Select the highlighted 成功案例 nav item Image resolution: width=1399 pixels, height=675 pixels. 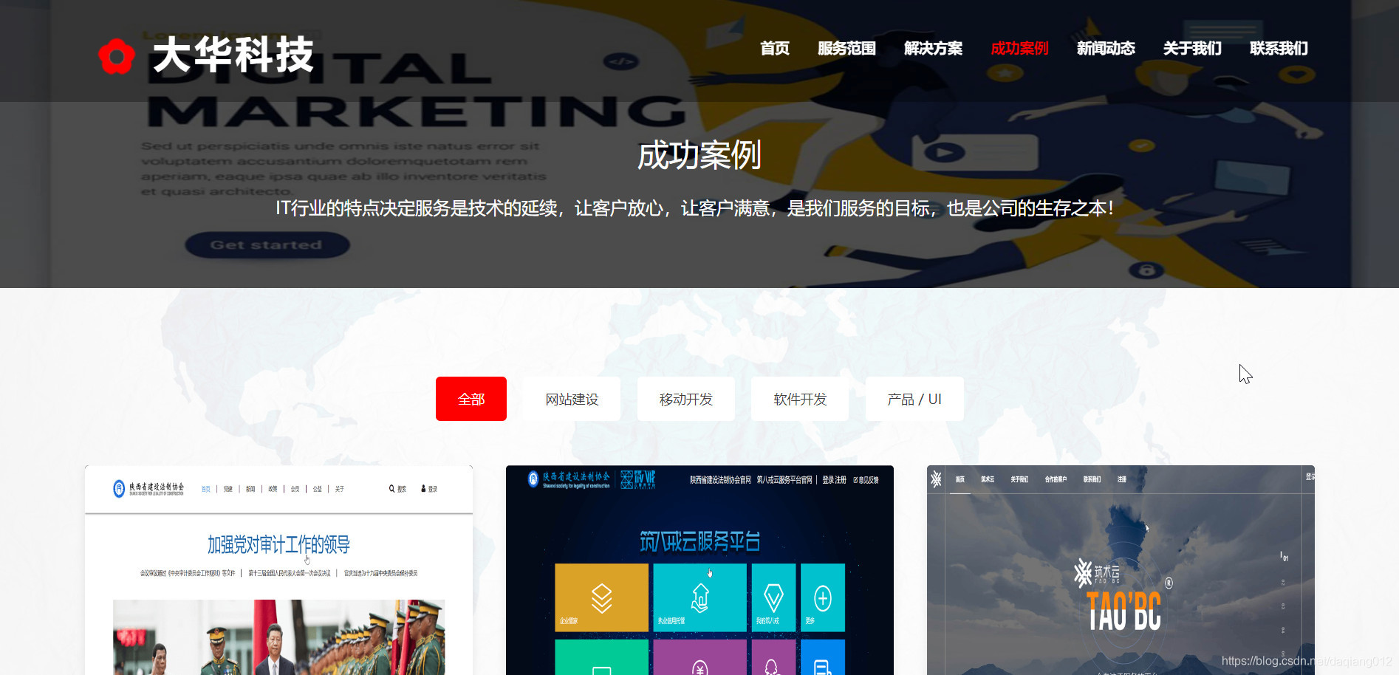click(1019, 49)
